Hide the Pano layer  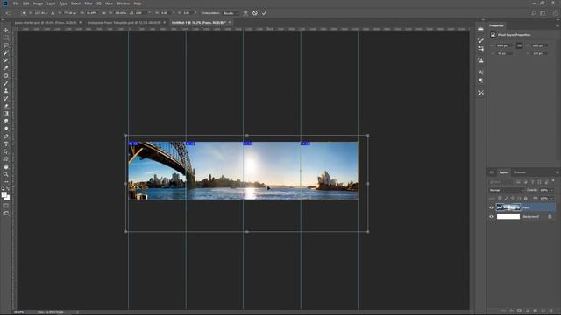[491, 207]
